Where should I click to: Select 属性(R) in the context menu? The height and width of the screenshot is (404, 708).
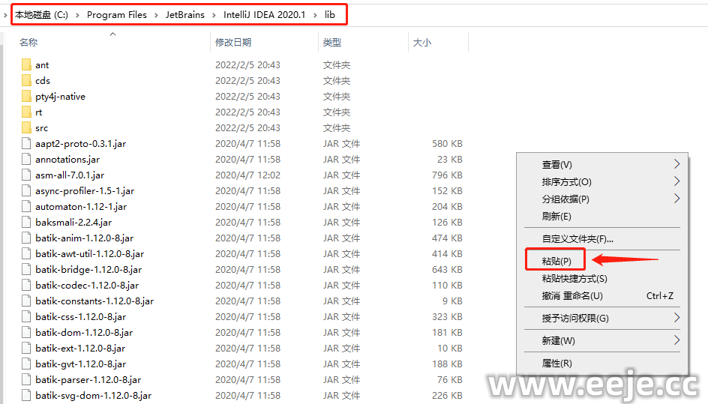coord(556,364)
